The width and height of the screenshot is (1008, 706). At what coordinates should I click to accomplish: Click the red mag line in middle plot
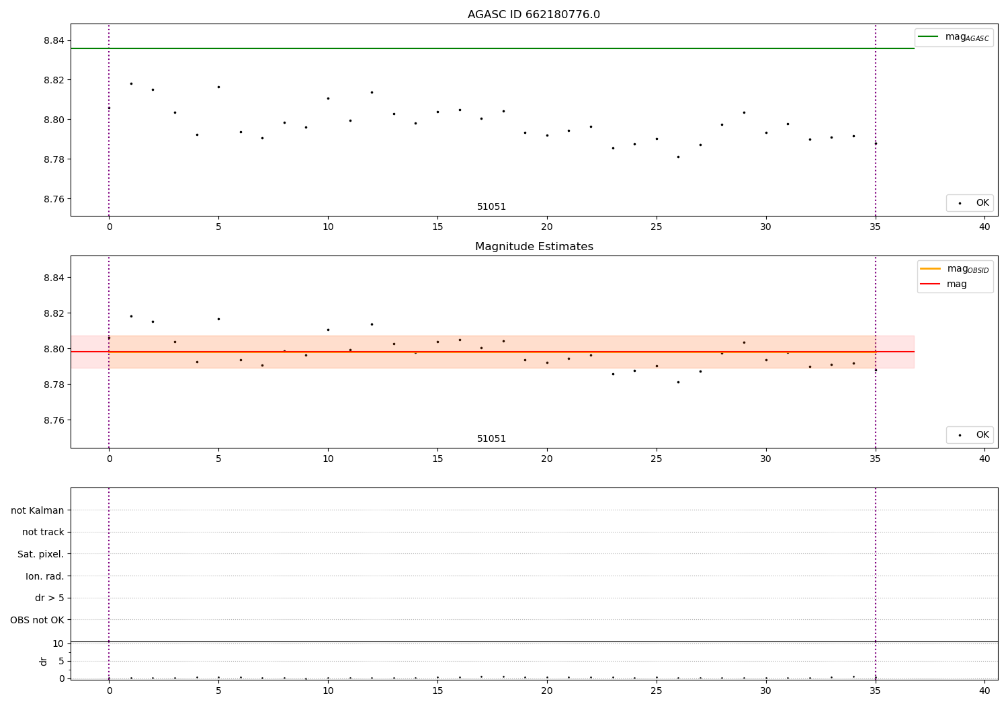[492, 352]
